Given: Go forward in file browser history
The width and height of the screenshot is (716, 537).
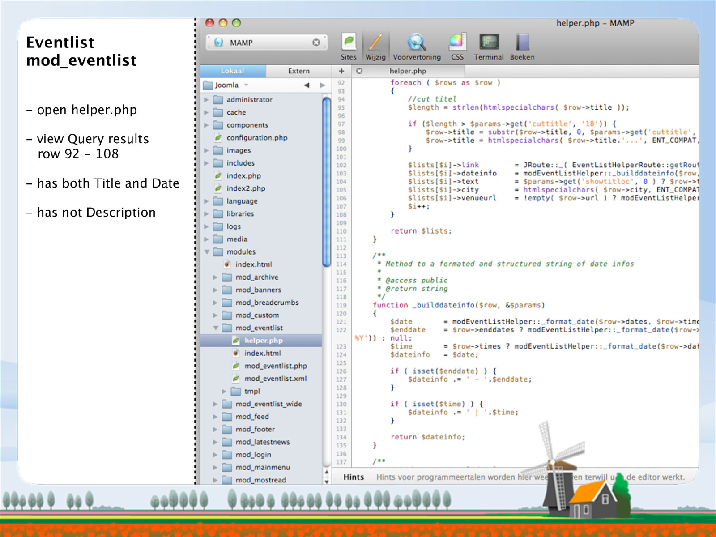Looking at the screenshot, I should click(323, 85).
